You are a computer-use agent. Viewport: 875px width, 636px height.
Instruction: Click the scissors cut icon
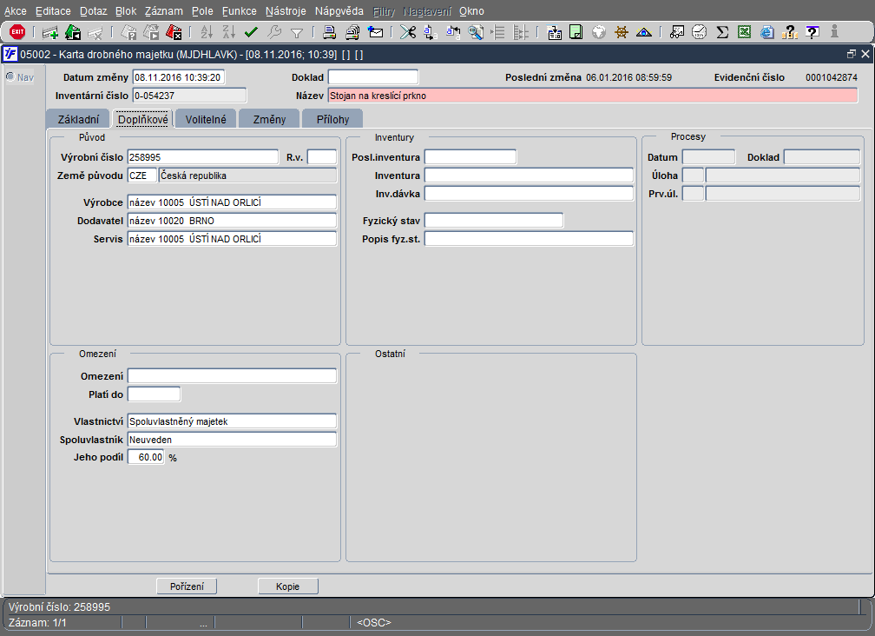coord(408,32)
